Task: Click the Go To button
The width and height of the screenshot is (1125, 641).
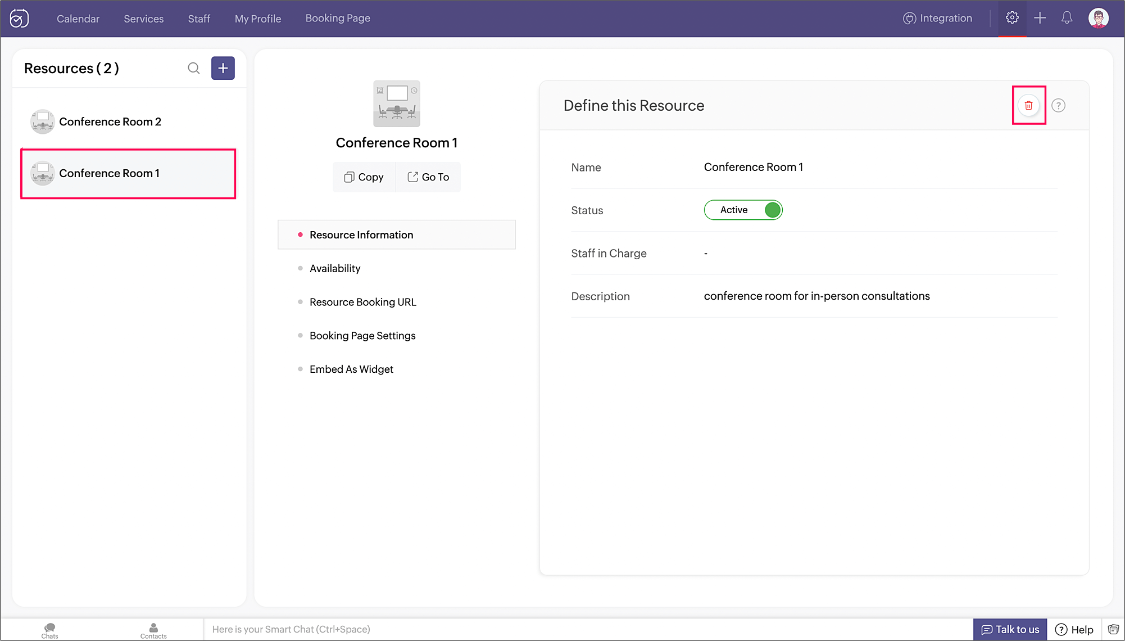Action: pos(428,177)
